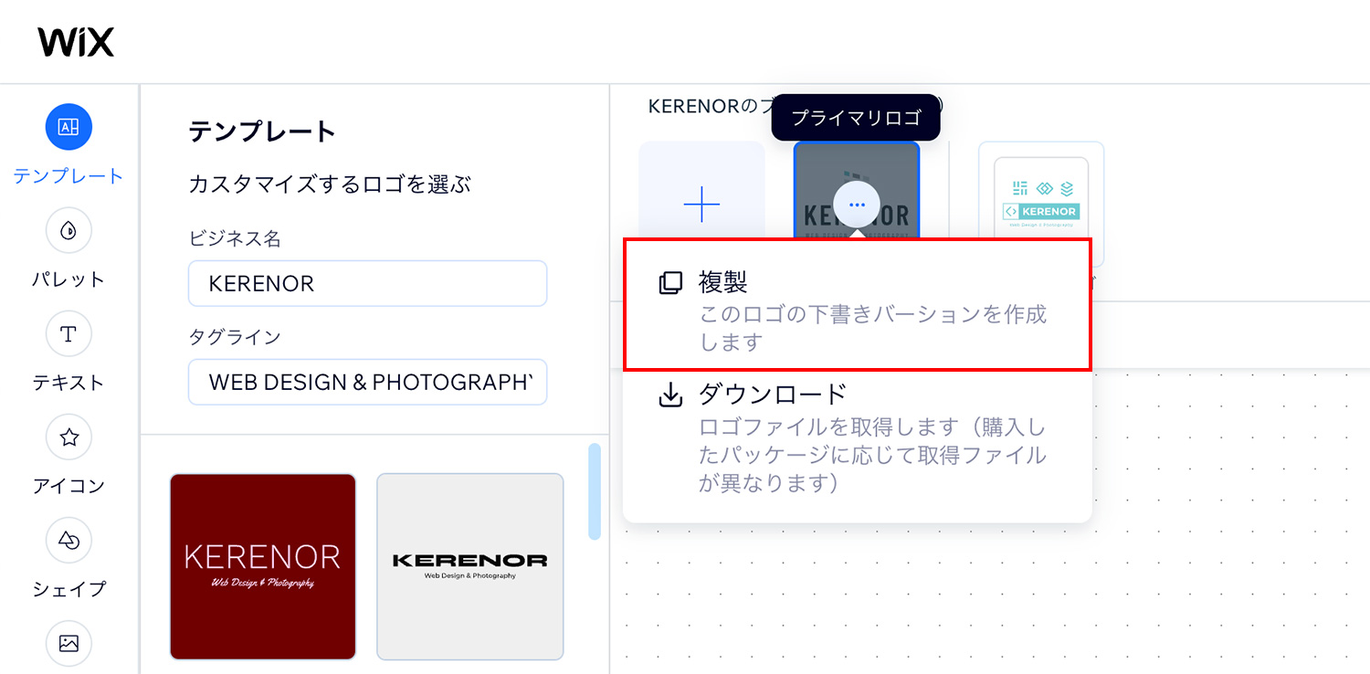
Task: Select the アイコン star icon
Action: pyautogui.click(x=68, y=437)
